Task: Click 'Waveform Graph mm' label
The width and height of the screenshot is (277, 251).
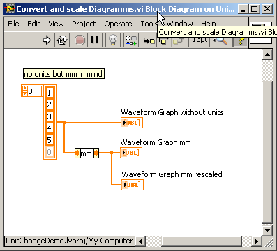Action: (x=156, y=142)
